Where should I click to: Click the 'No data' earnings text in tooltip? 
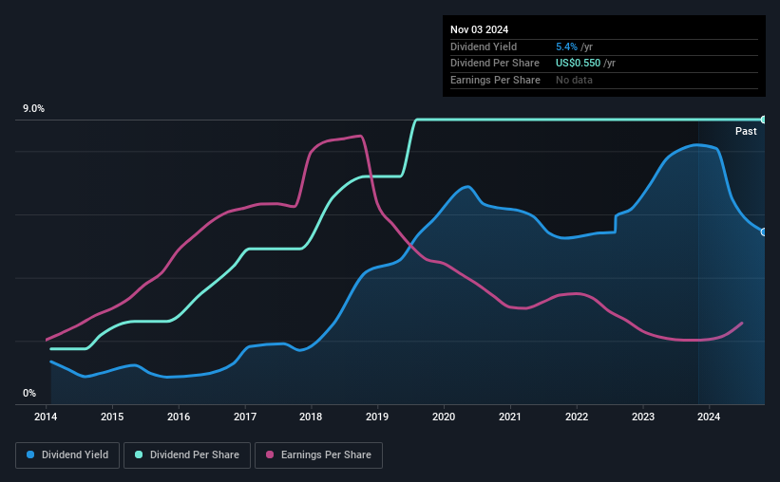pyautogui.click(x=575, y=80)
